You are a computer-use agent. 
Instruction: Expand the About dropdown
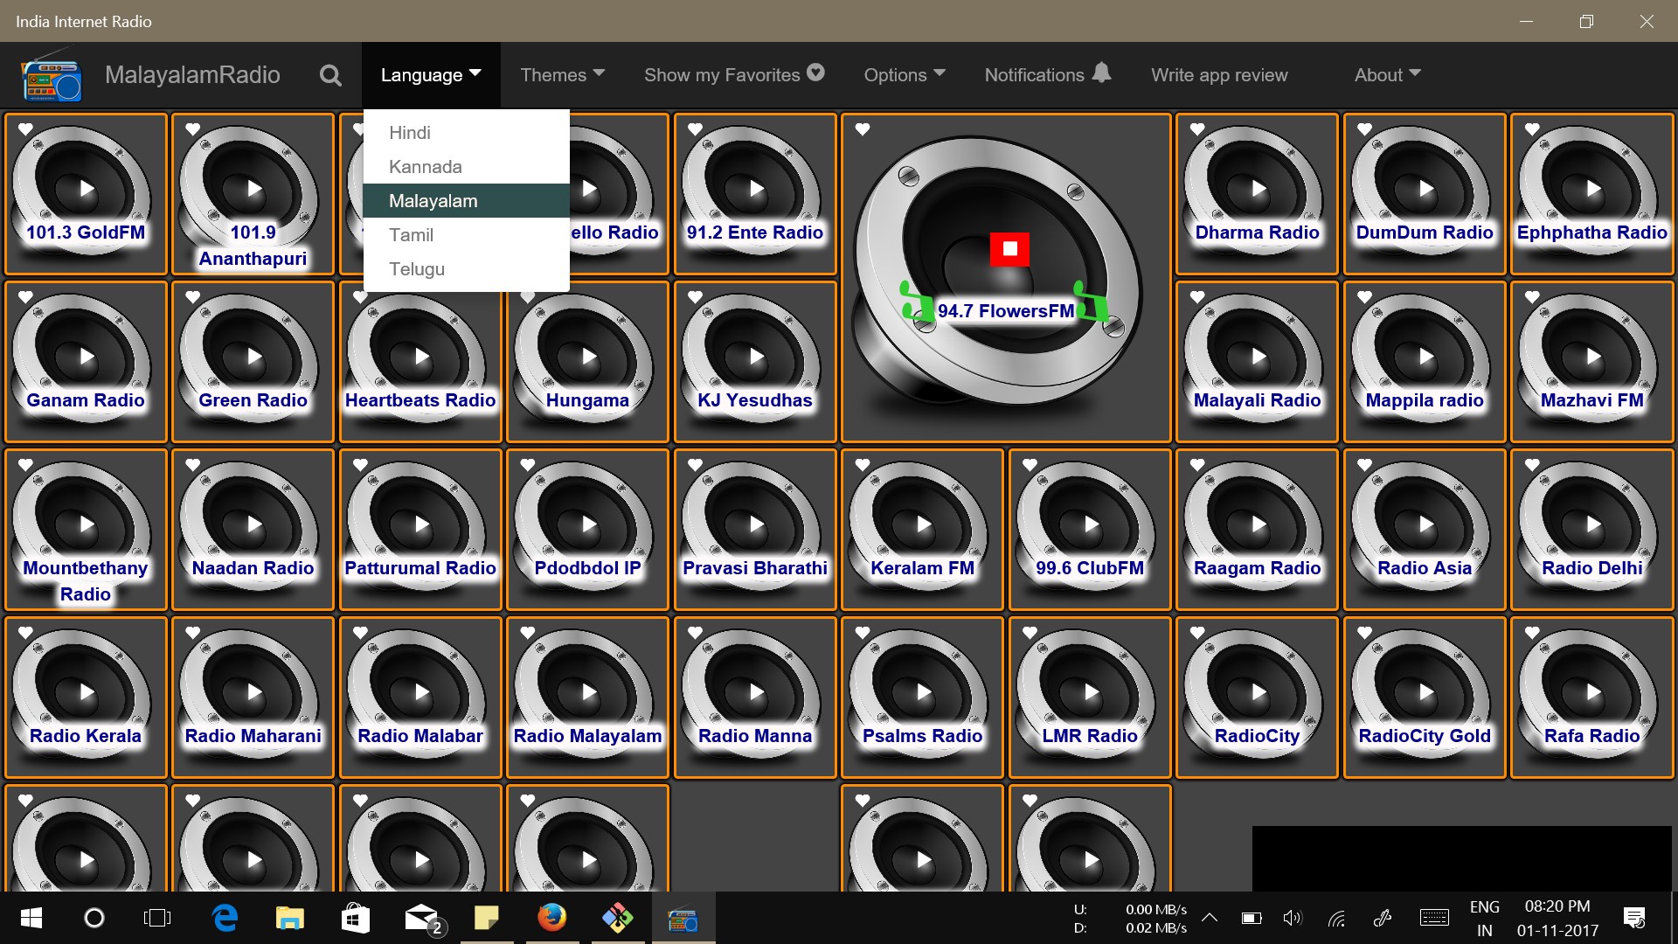[x=1387, y=75]
